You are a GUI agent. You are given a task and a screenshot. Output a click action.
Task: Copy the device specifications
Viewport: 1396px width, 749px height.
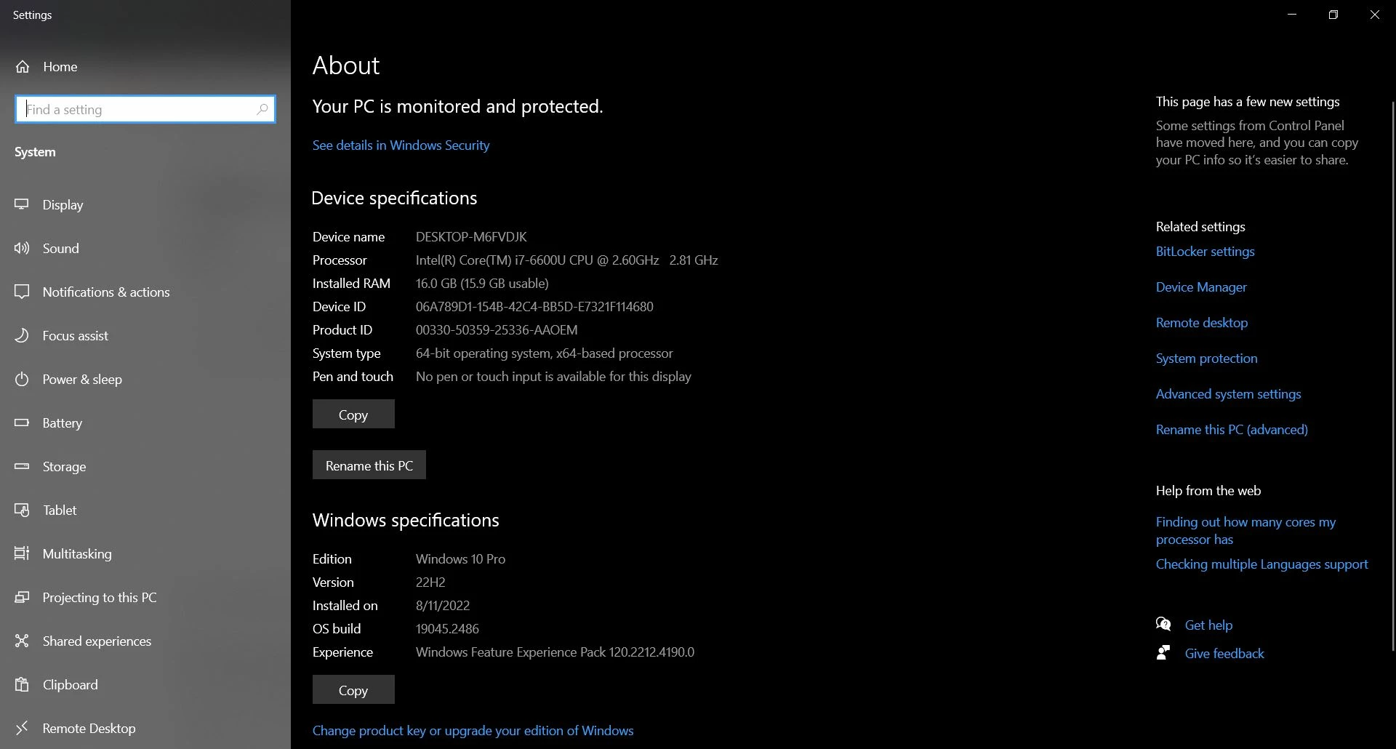pyautogui.click(x=353, y=414)
